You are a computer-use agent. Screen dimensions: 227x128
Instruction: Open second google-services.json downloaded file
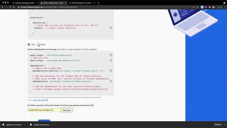[41, 125]
